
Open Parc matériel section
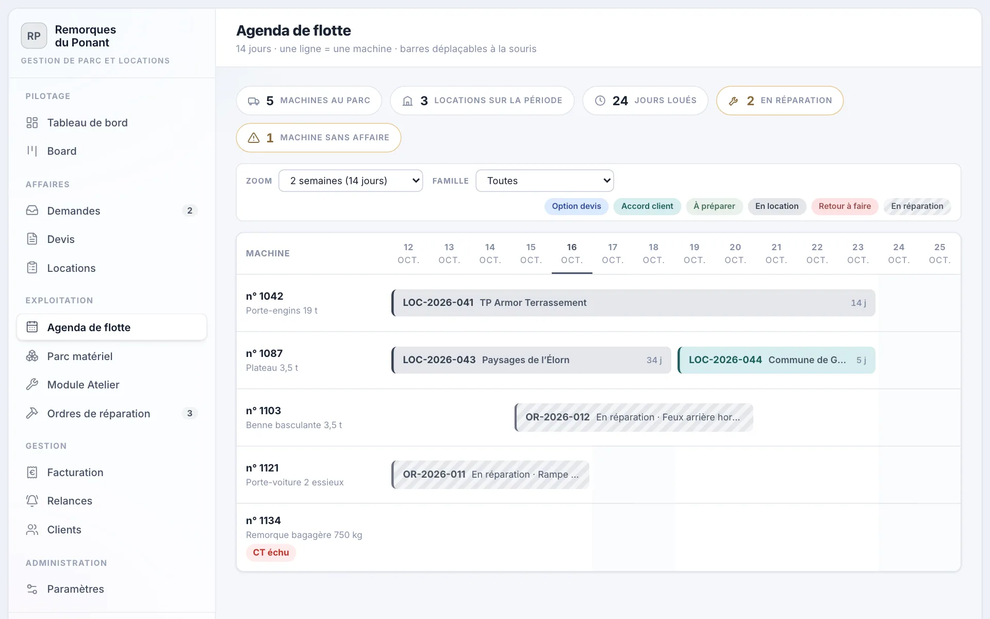112,356
